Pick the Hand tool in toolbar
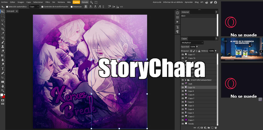Image resolution: width=263 pixels, height=130 pixels. tap(3, 86)
